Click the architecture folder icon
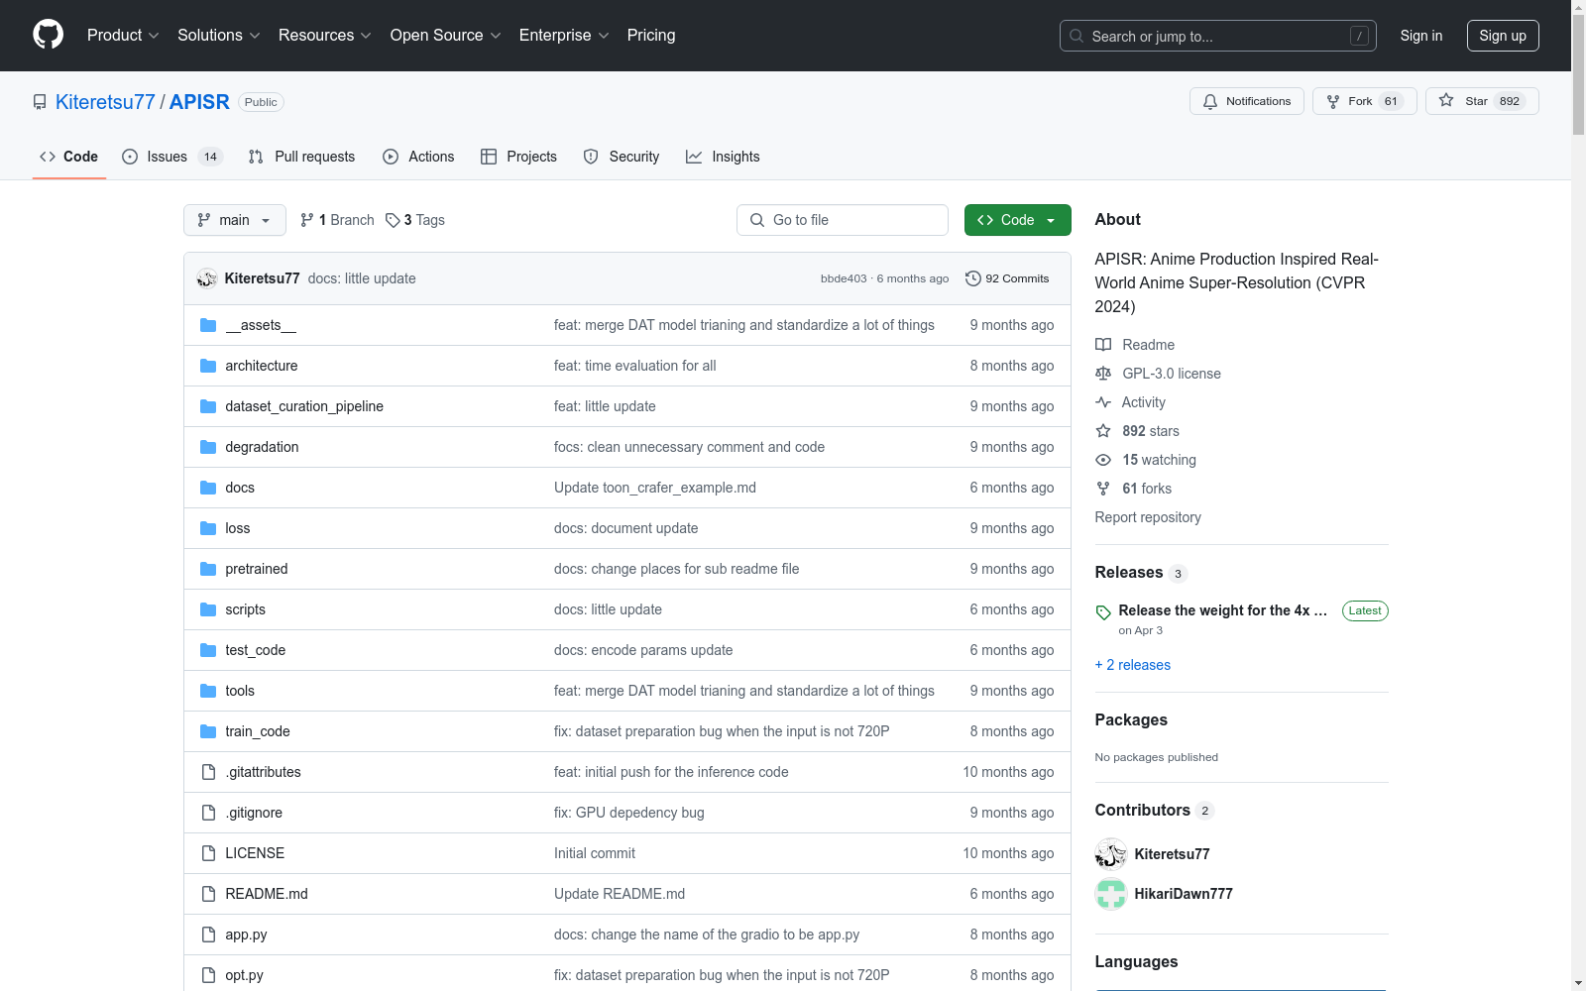The image size is (1586, 991). click(208, 366)
